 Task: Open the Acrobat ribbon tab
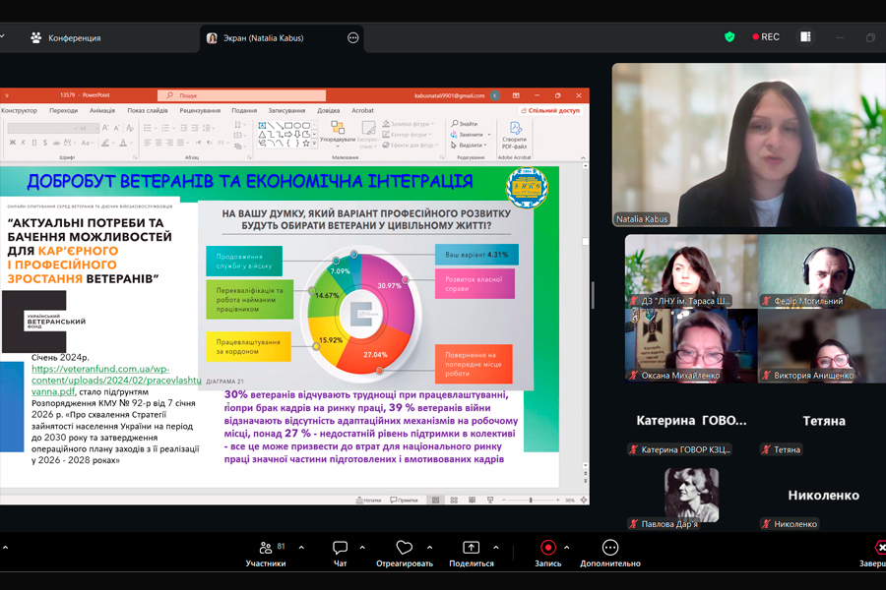pos(362,111)
